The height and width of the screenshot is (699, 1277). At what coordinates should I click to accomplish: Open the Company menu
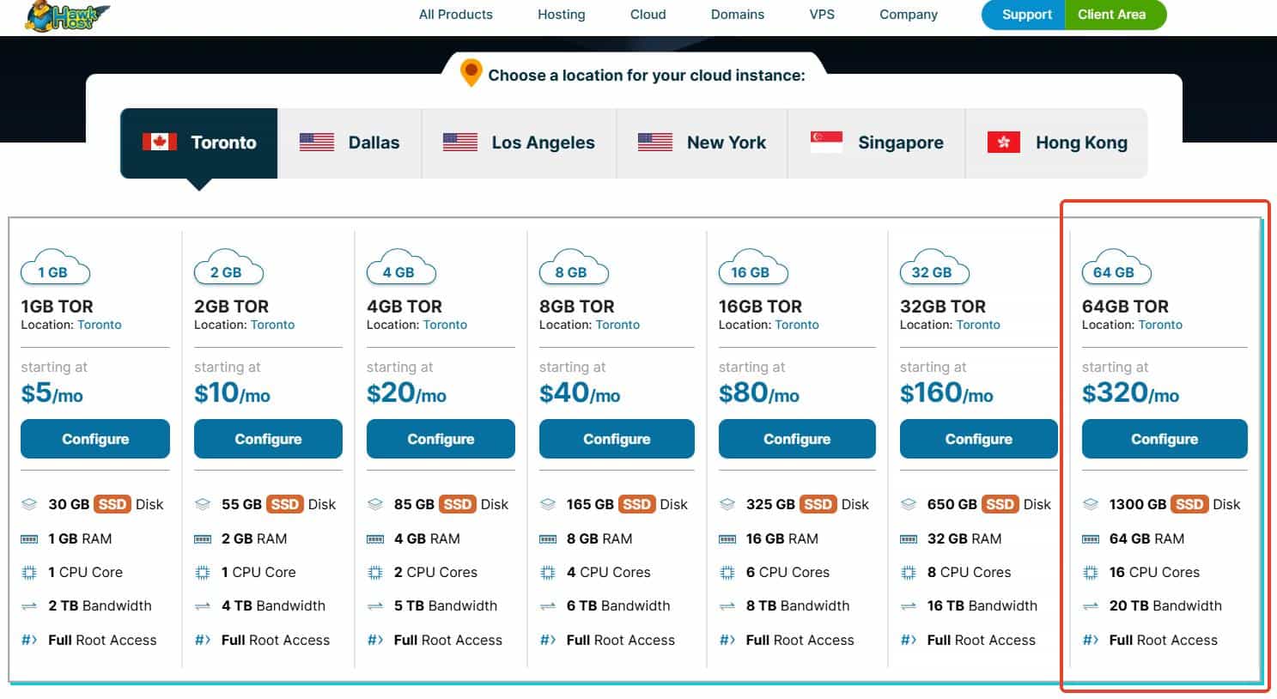click(909, 15)
